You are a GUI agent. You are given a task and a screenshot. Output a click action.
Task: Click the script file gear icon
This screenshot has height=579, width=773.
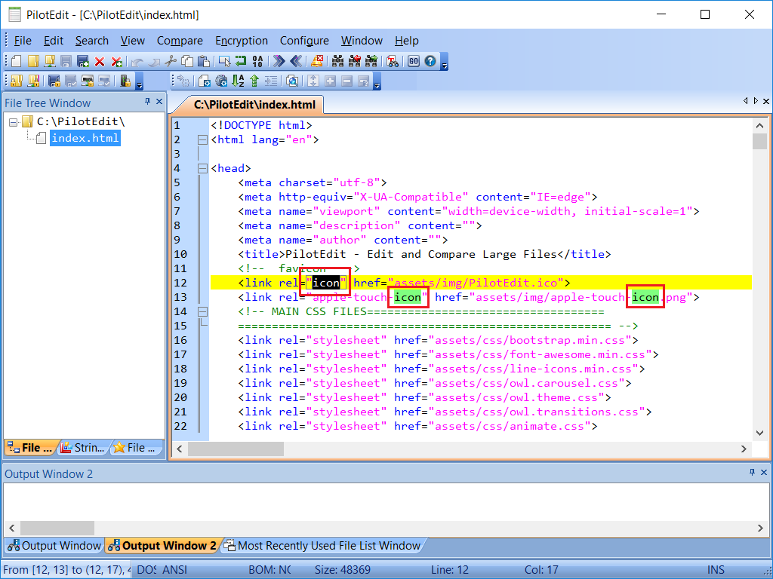[x=205, y=81]
